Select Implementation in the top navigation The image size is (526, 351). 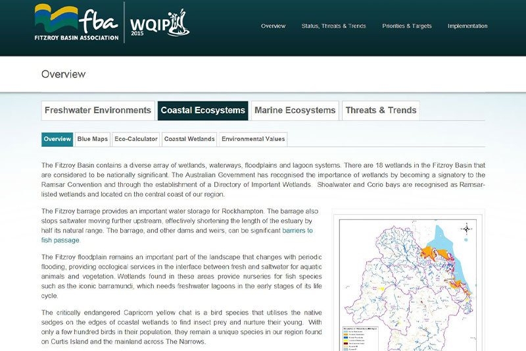click(x=467, y=26)
